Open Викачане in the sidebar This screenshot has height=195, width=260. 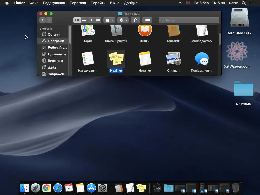point(53,61)
